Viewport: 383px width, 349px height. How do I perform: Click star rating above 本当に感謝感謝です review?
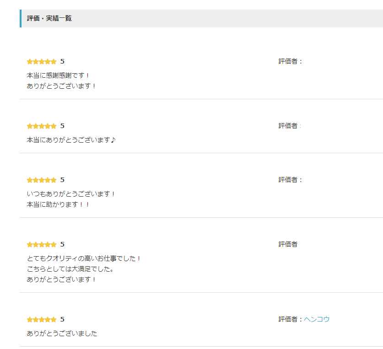pyautogui.click(x=42, y=61)
